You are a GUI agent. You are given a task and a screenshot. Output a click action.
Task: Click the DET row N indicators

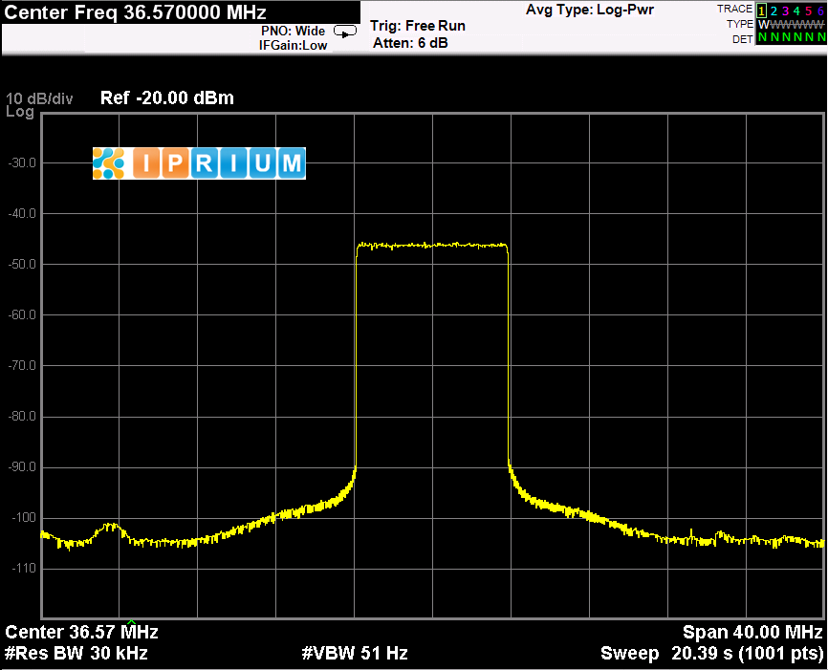point(792,37)
